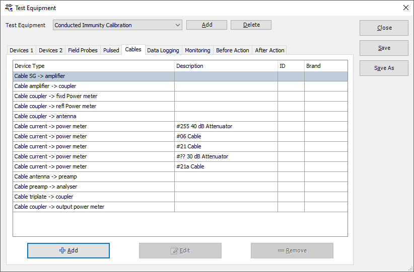Click the Remove button with minus icon

pyautogui.click(x=292, y=250)
